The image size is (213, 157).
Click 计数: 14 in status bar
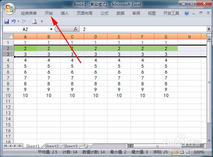pos(70,152)
